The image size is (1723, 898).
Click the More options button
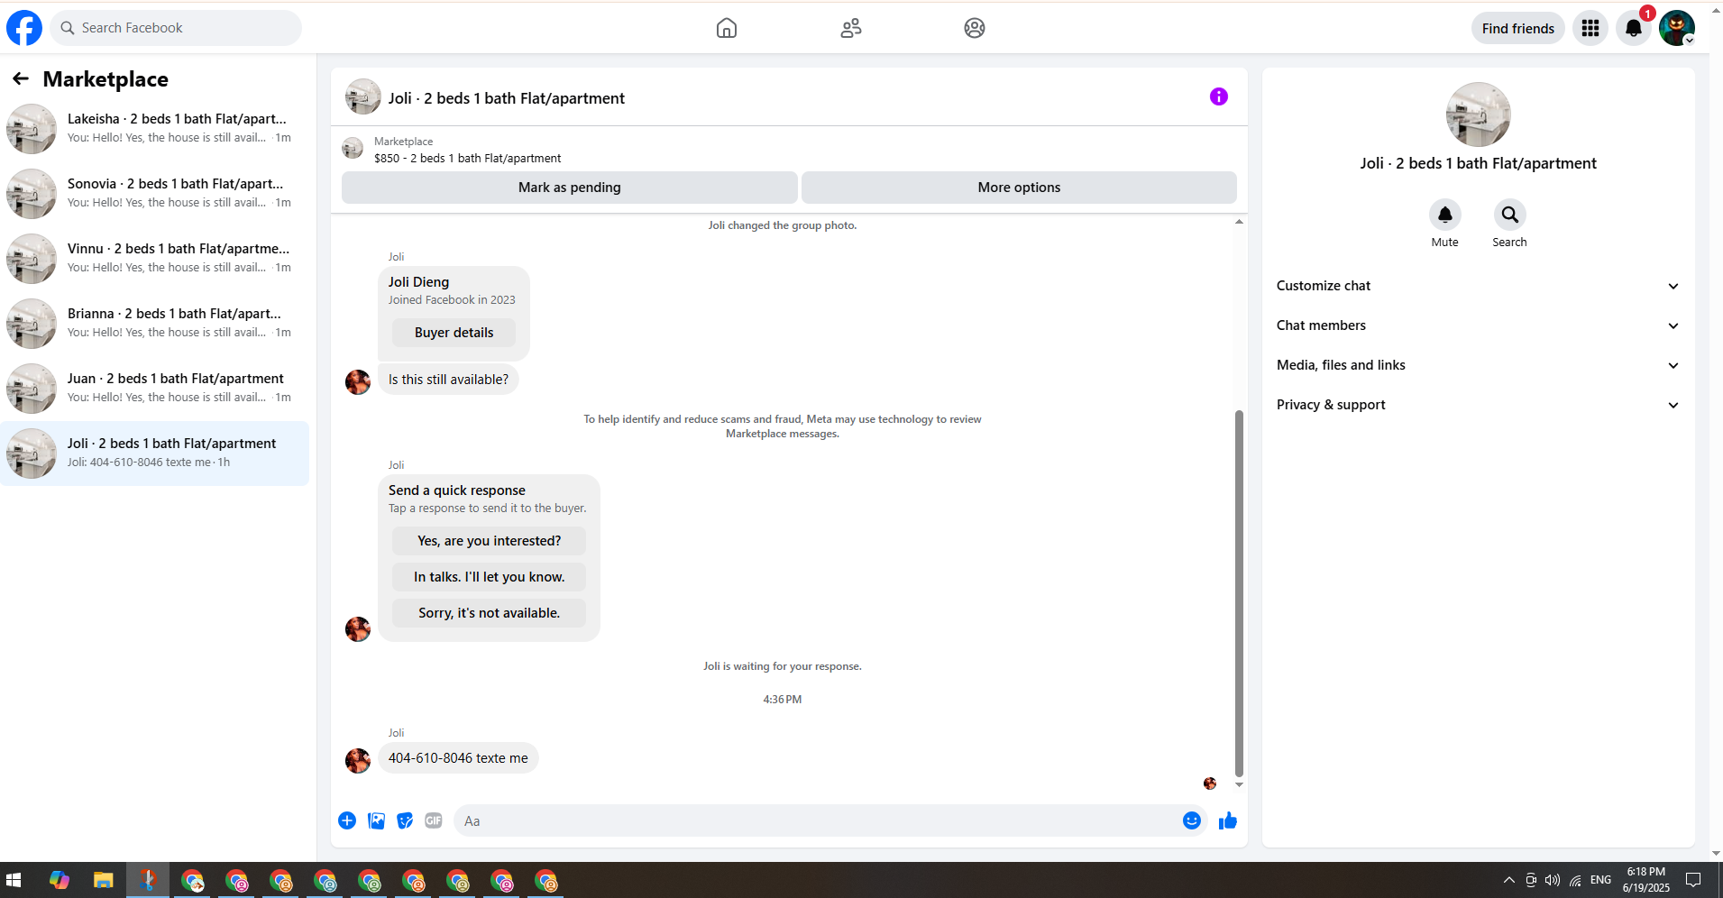(1019, 188)
